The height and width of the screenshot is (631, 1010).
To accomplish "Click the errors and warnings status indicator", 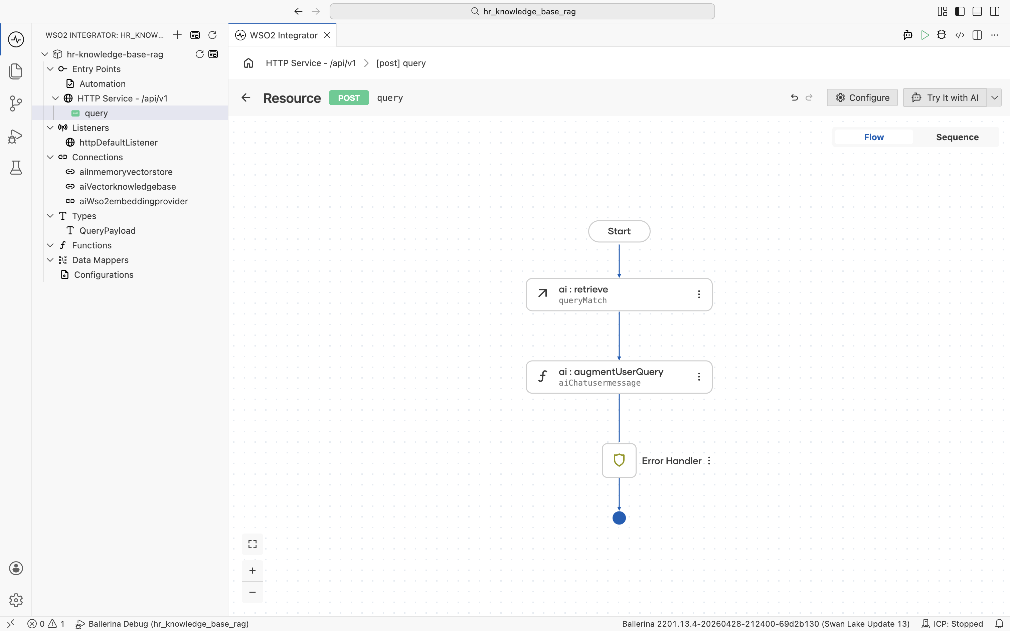I will [46, 624].
